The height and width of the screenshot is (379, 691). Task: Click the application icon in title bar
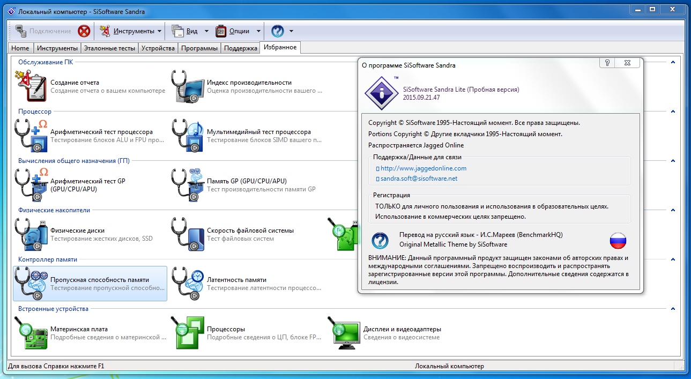click(x=10, y=11)
